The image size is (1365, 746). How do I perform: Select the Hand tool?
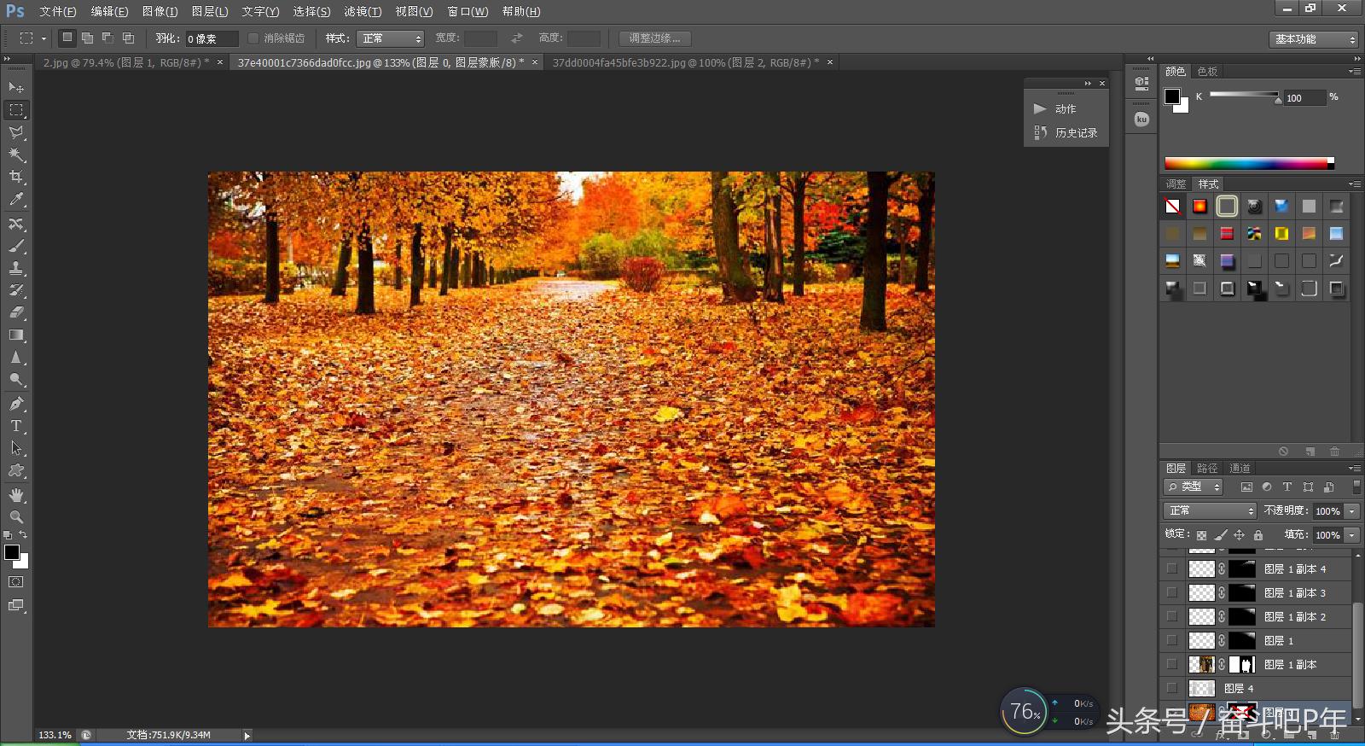pyautogui.click(x=16, y=495)
